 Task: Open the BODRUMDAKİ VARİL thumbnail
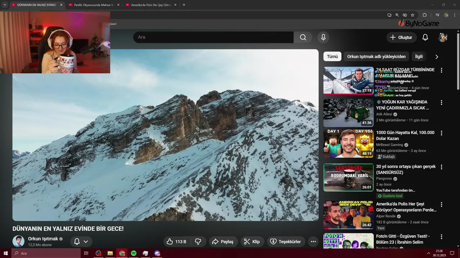pos(349,178)
